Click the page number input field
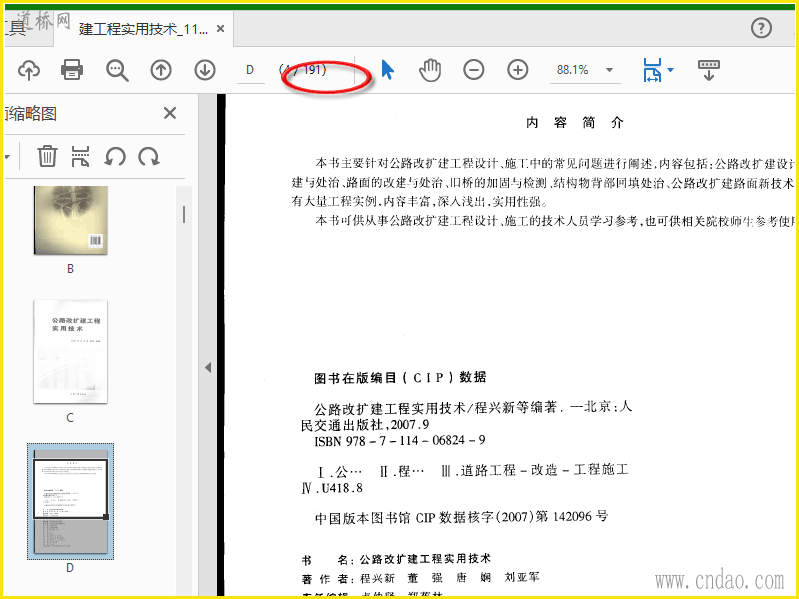 click(x=251, y=70)
